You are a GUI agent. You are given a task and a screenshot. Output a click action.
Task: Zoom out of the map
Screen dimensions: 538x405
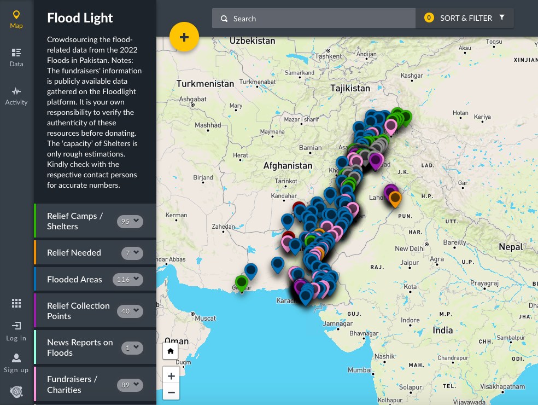coord(171,392)
